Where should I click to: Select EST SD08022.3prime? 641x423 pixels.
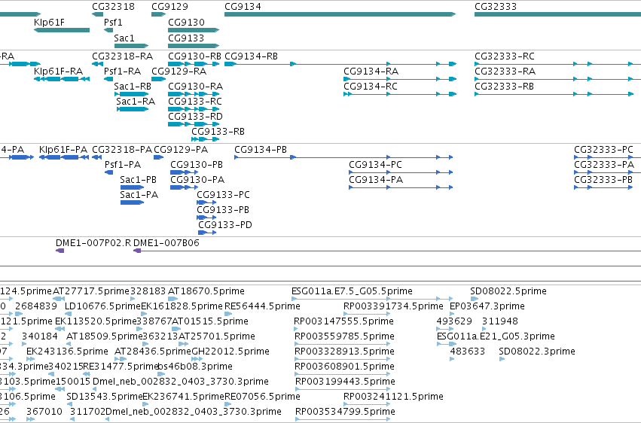coord(502,359)
